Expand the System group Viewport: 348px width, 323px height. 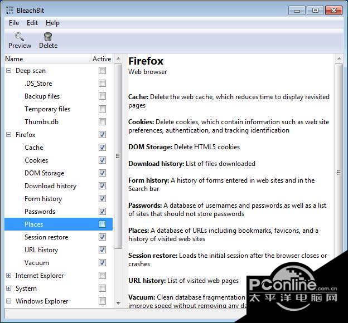point(9,288)
